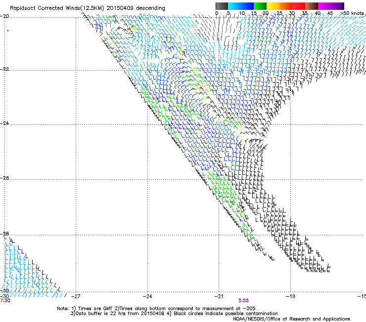366x322 pixels.
Task: Select the green 15-20 knots legend swatch
Action: coord(260,6)
